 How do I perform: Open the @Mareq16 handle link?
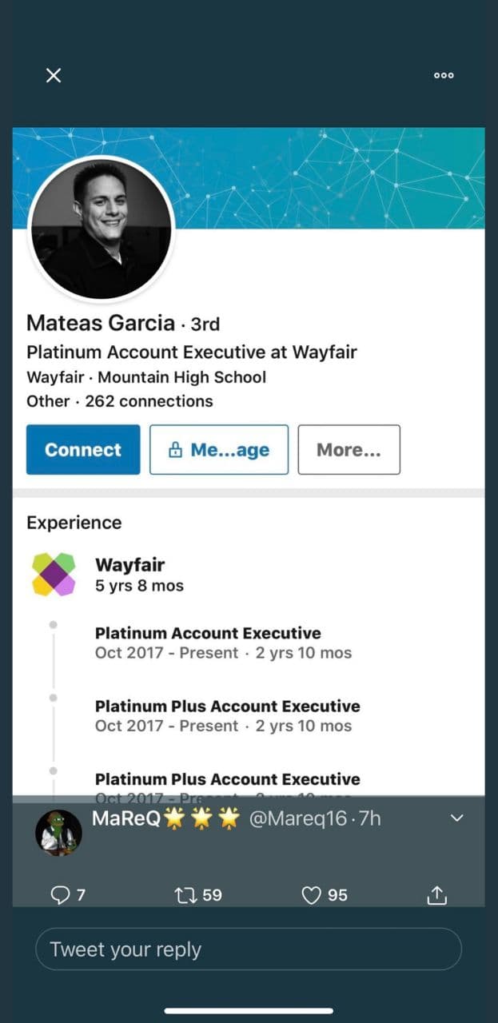click(296, 818)
